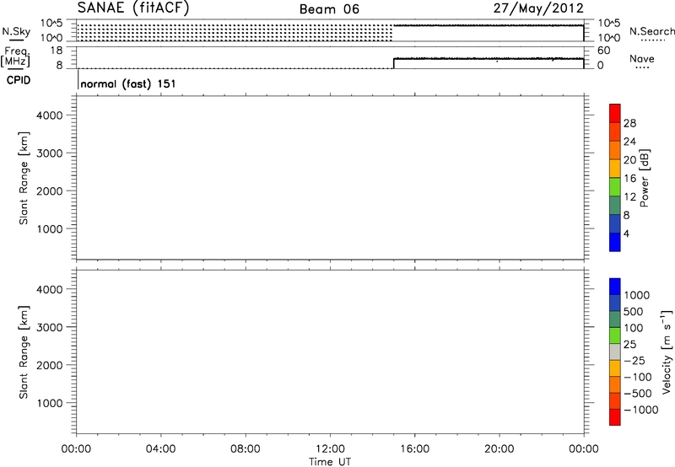Click the '60' Nave axis tick label

click(x=603, y=51)
